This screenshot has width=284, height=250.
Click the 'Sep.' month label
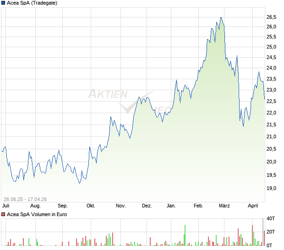tap(62, 206)
